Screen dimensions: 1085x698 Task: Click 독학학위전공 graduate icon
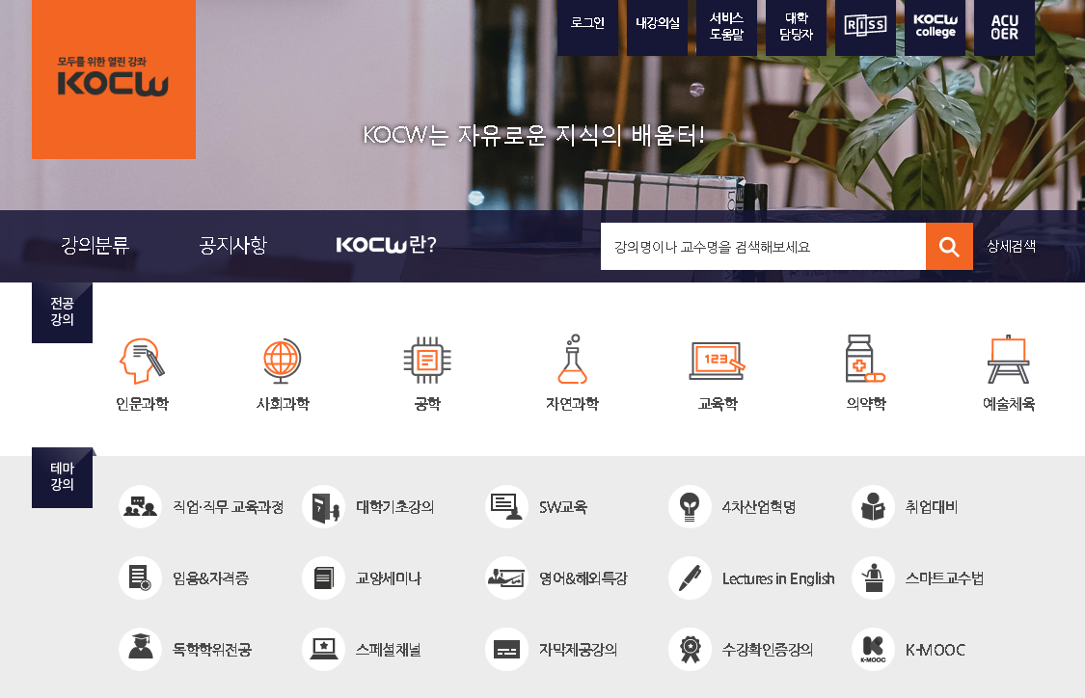(x=141, y=650)
